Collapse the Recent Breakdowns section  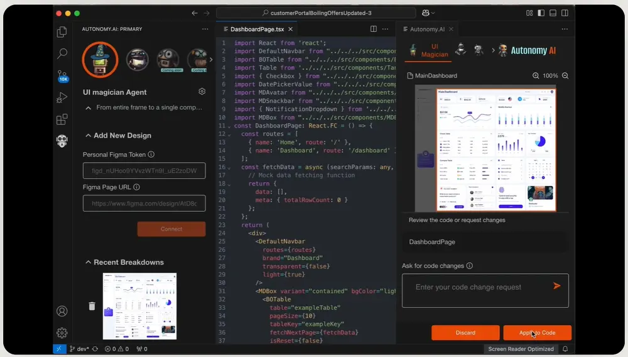click(x=88, y=262)
